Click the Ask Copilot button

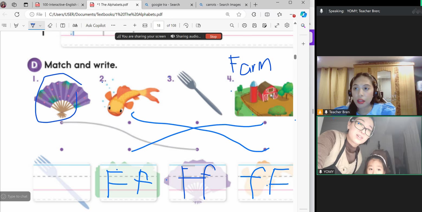click(x=96, y=25)
